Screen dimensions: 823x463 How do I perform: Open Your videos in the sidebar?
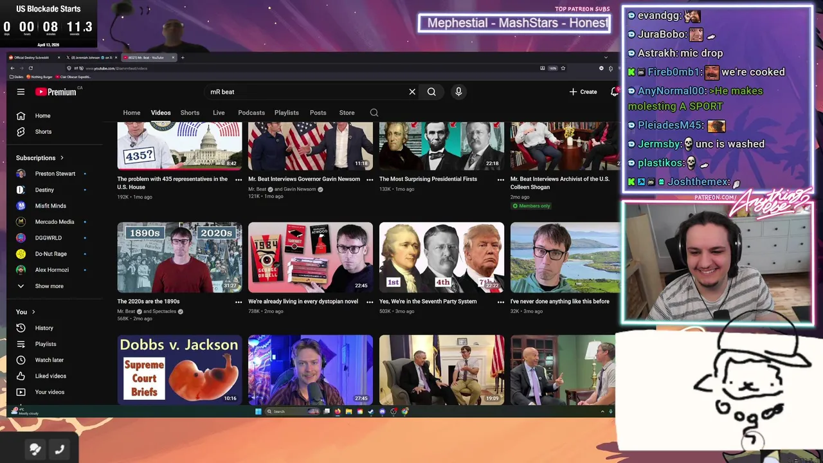pos(50,392)
